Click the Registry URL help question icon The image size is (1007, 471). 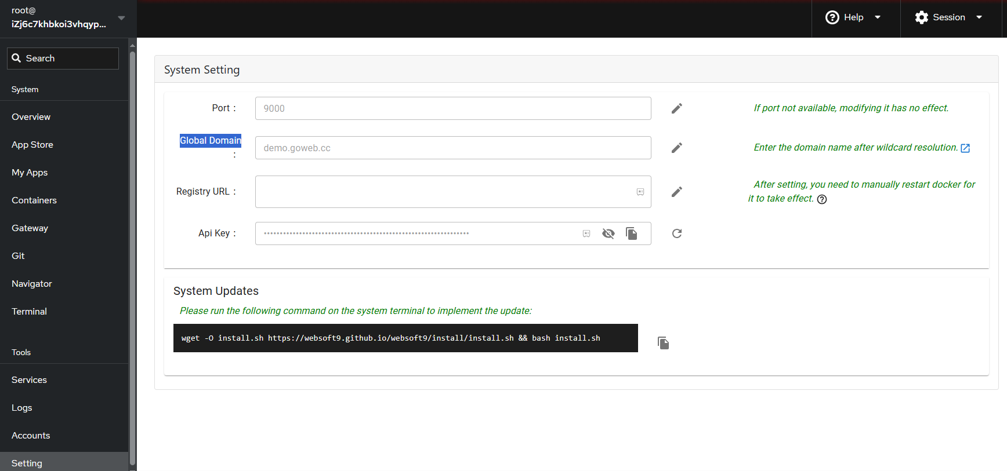(822, 199)
